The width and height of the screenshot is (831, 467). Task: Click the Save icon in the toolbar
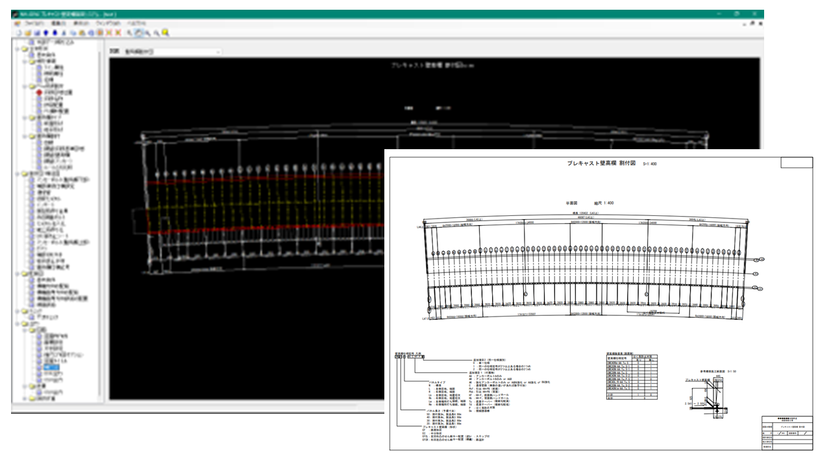pos(36,32)
